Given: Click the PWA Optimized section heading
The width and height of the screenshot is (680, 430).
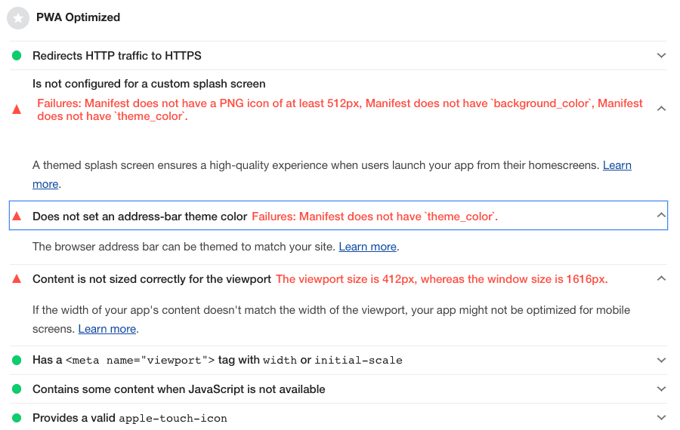Looking at the screenshot, I should click(x=78, y=17).
